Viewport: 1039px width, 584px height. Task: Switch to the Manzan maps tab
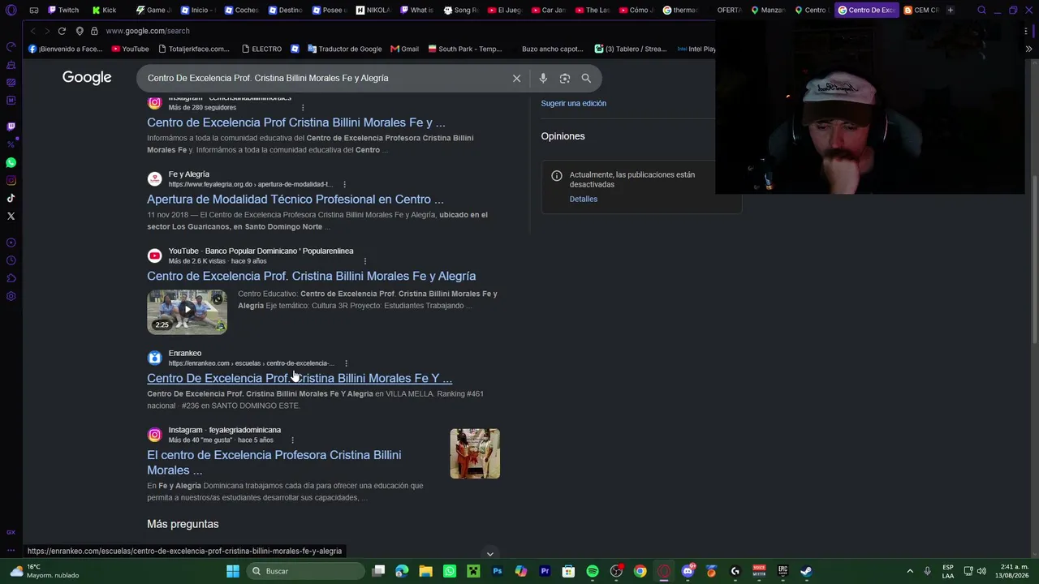[x=768, y=10]
